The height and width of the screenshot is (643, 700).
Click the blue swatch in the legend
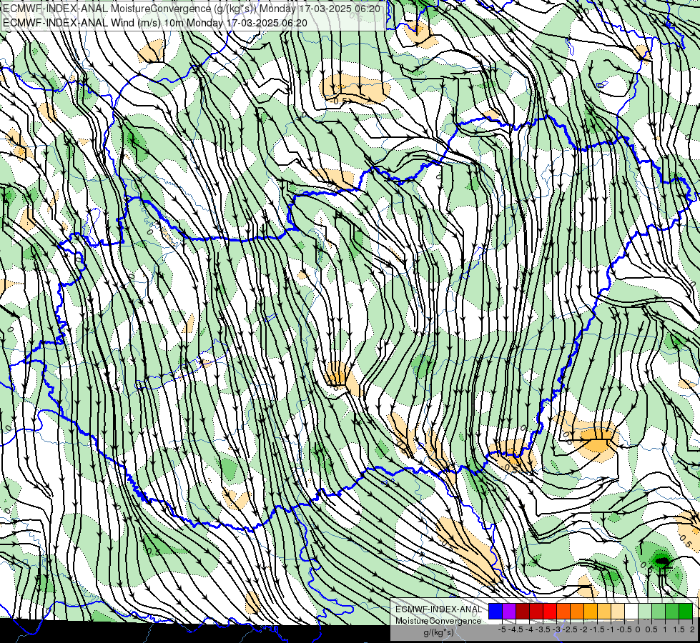click(x=496, y=612)
